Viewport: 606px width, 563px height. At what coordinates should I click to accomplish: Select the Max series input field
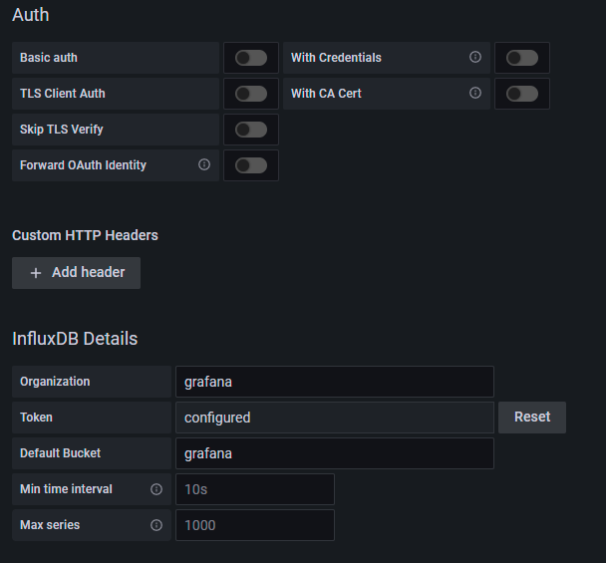[x=254, y=525]
